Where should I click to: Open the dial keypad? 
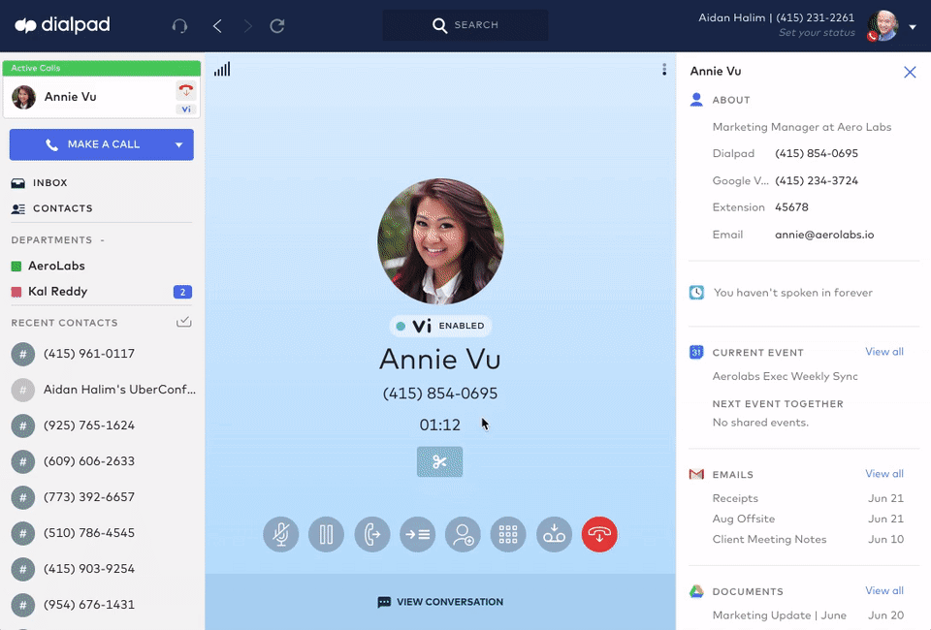pyautogui.click(x=508, y=534)
